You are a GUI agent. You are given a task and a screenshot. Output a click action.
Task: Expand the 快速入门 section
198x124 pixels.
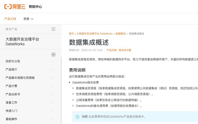pos(53,111)
